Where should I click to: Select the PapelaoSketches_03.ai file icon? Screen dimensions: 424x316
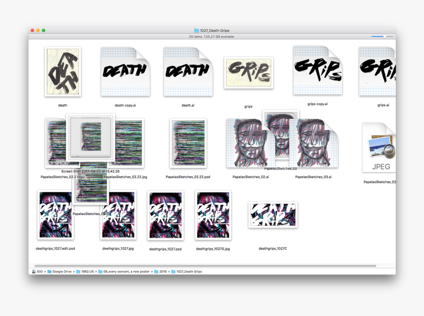[x=314, y=143]
